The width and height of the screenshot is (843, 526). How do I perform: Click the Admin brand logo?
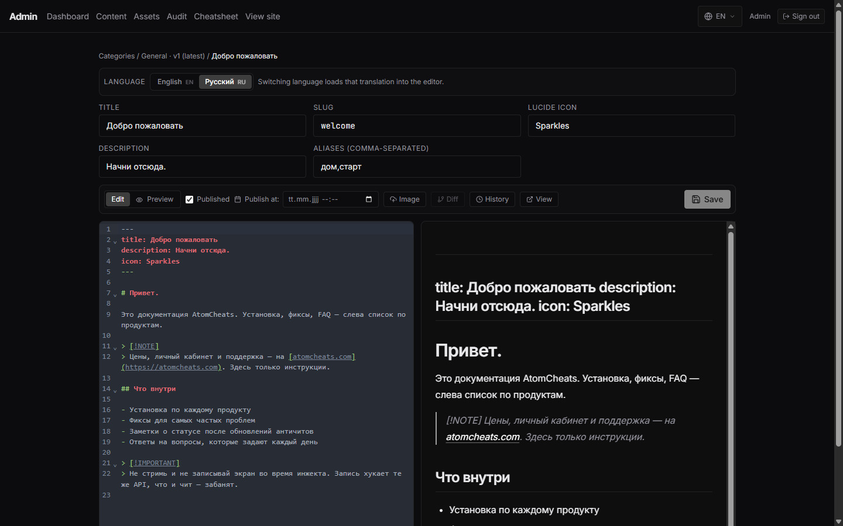click(23, 16)
